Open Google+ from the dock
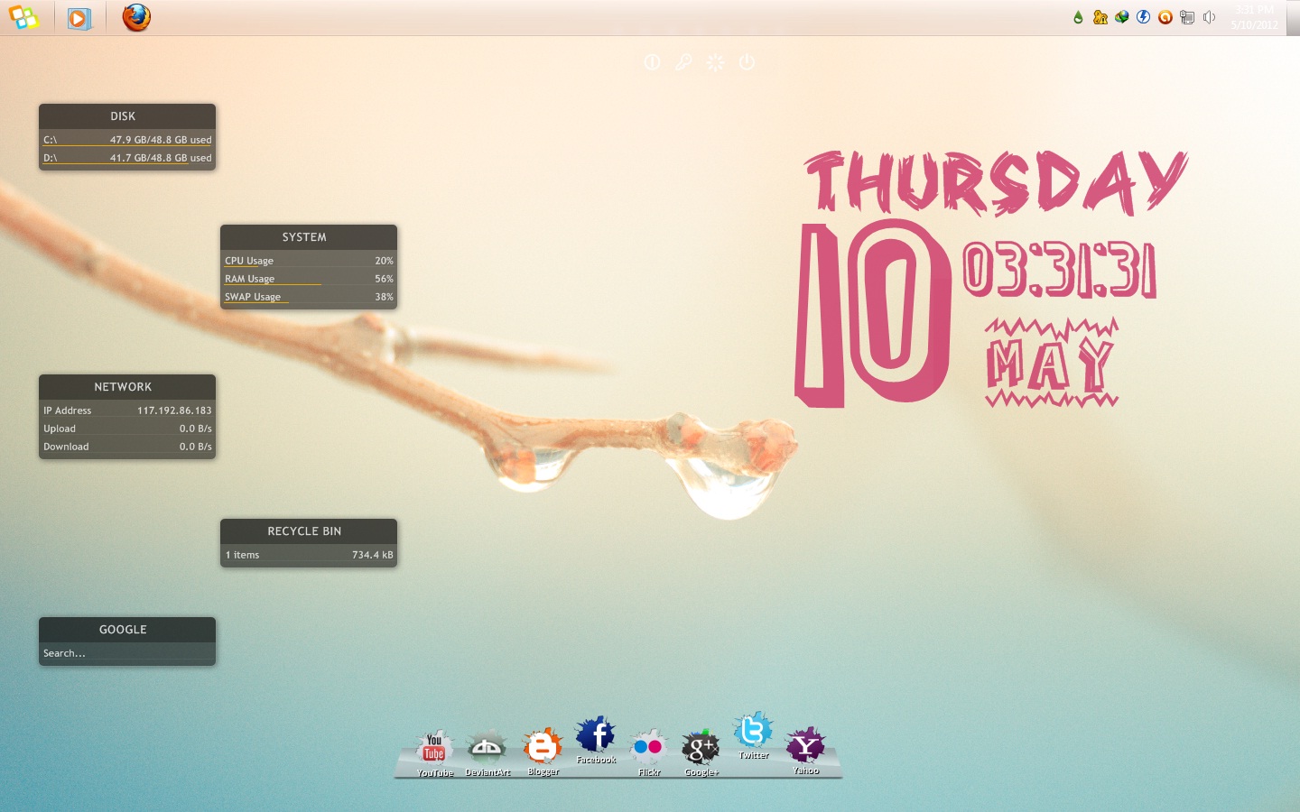 tap(701, 752)
